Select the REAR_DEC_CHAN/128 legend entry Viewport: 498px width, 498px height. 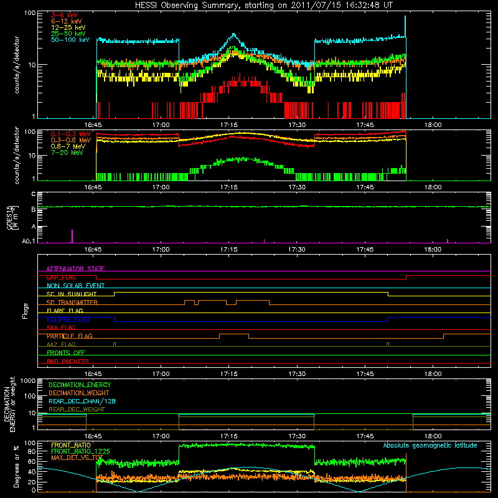click(82, 401)
